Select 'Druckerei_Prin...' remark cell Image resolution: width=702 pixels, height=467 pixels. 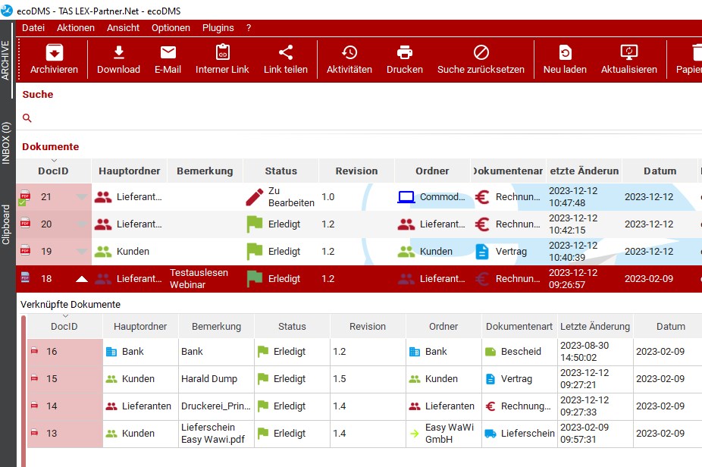pos(216,406)
